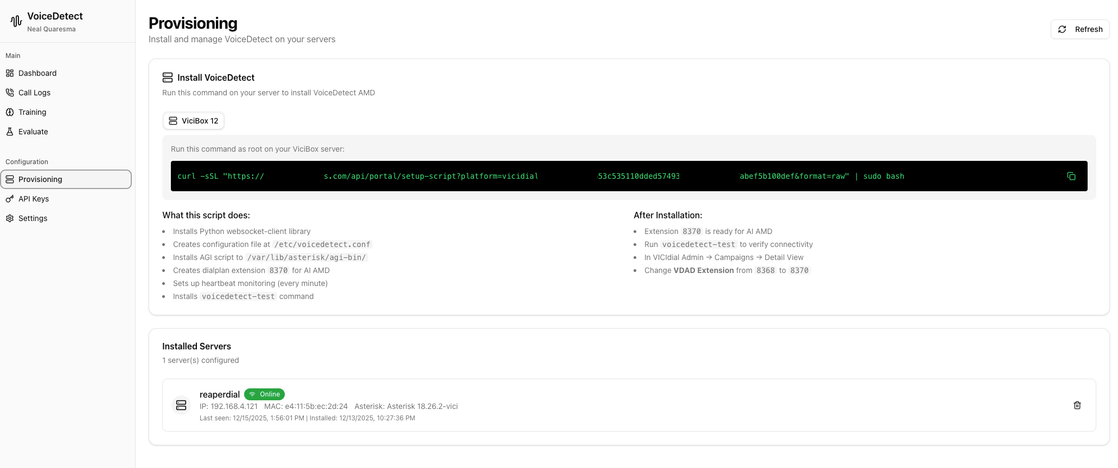Click the ViciBox 12 server icon
This screenshot has height=468, width=1118.
point(173,121)
